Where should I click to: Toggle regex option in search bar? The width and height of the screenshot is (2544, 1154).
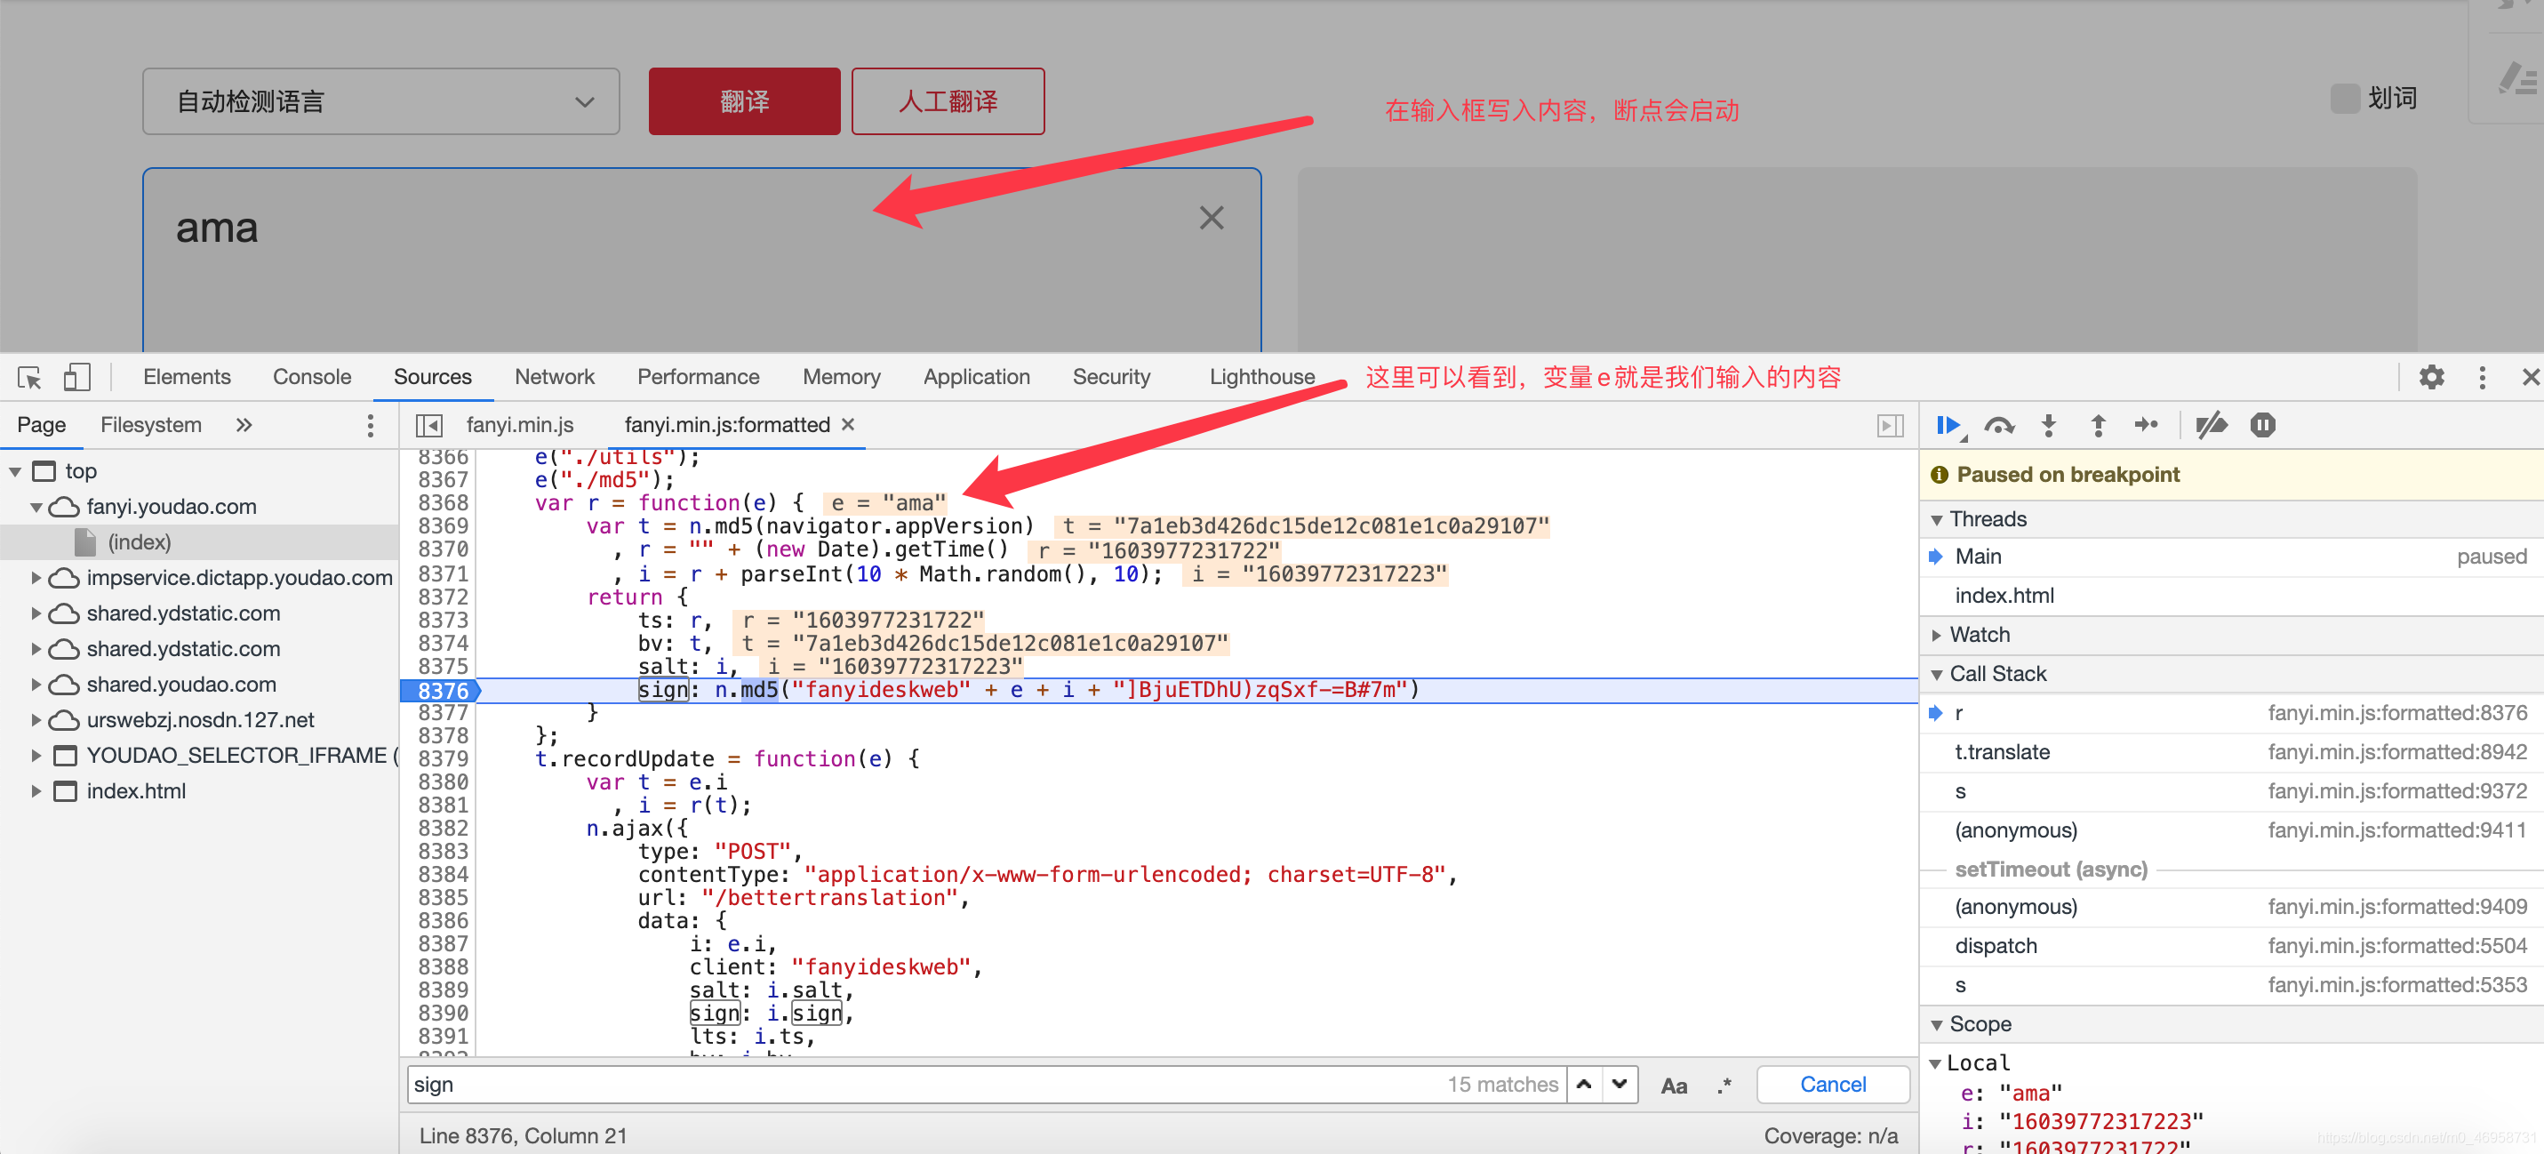pyautogui.click(x=1724, y=1085)
